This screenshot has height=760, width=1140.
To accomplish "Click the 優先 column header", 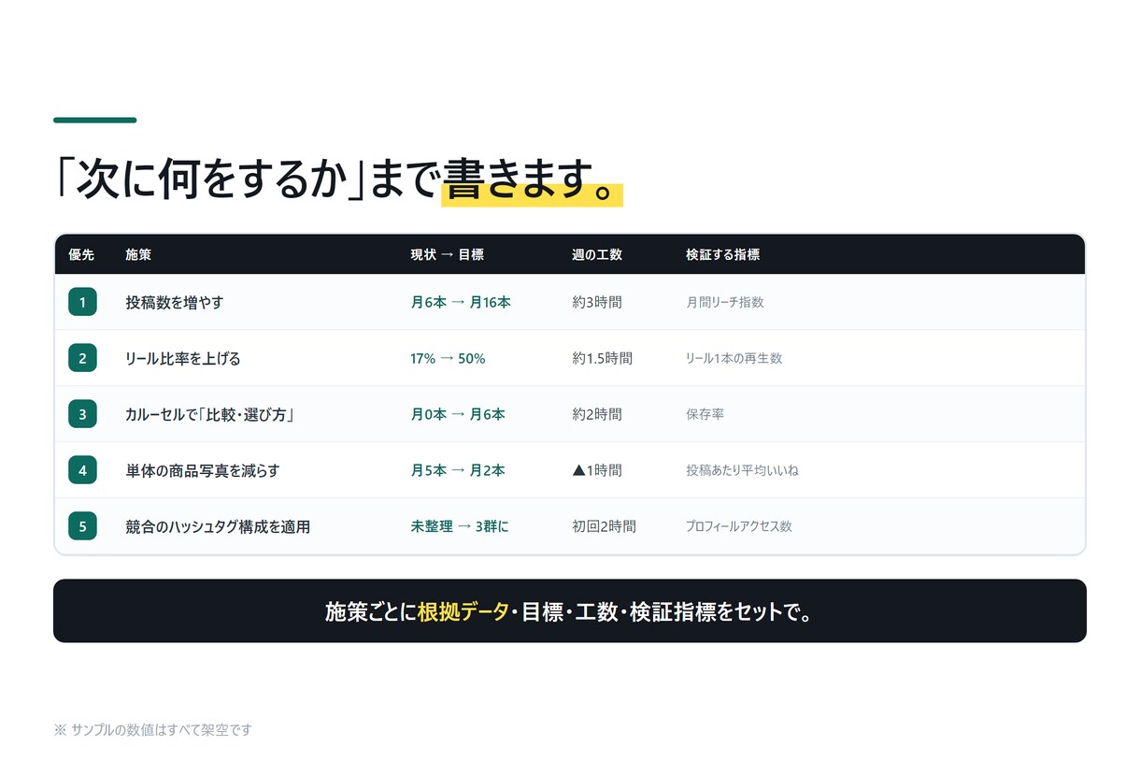I will [x=81, y=254].
